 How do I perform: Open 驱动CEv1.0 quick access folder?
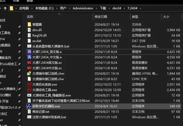[9, 107]
